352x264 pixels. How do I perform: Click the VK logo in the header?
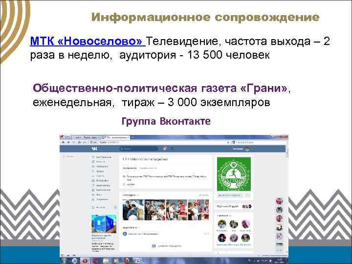pyautogui.click(x=94, y=149)
